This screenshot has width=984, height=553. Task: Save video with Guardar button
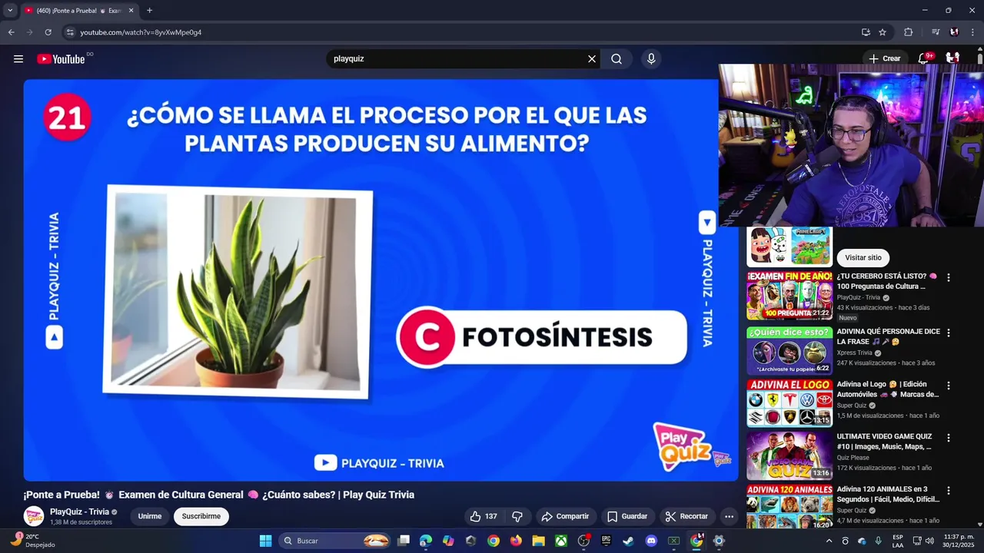[x=627, y=516]
